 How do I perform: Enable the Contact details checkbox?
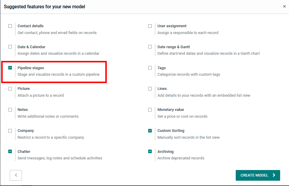(x=10, y=26)
